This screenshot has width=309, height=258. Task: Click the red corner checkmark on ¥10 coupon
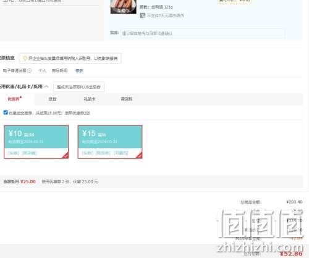point(66,156)
